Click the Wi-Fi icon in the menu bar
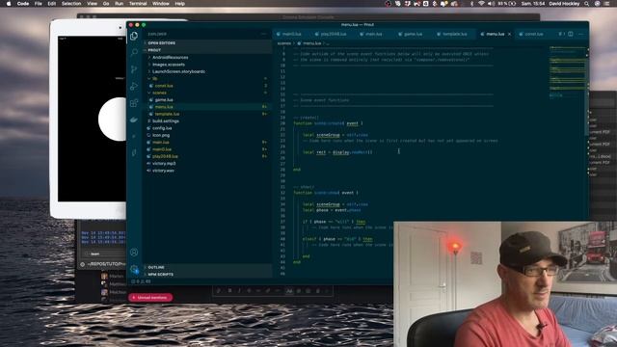Viewport: 617px width, 347px height. [481, 4]
